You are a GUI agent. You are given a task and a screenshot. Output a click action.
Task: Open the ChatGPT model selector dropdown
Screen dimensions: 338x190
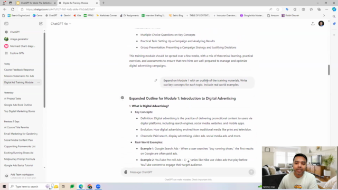[x=61, y=24]
